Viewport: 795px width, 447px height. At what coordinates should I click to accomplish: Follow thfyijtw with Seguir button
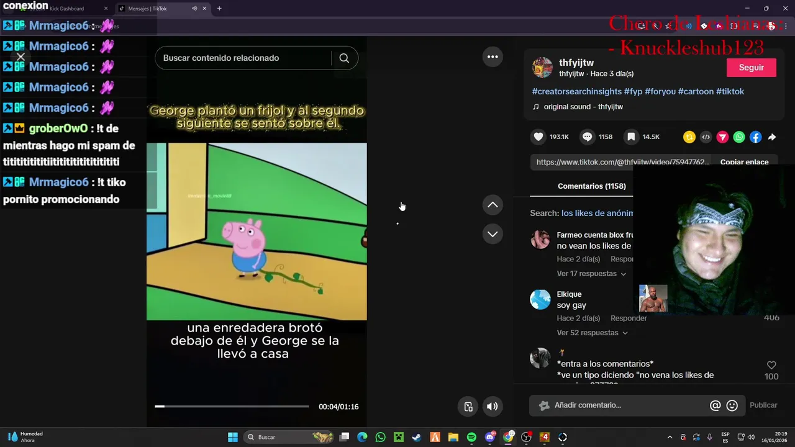point(752,68)
